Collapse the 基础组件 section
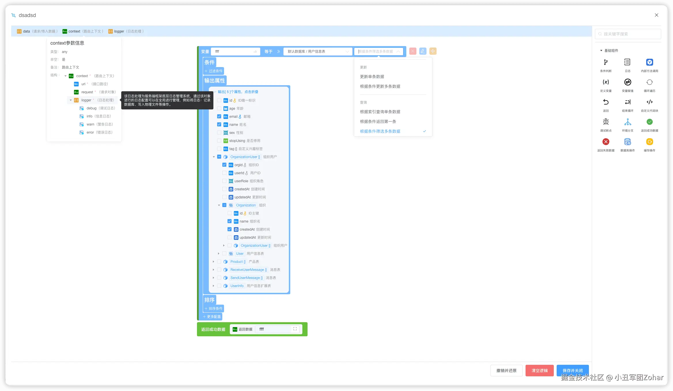This screenshot has width=673, height=391. pos(601,51)
